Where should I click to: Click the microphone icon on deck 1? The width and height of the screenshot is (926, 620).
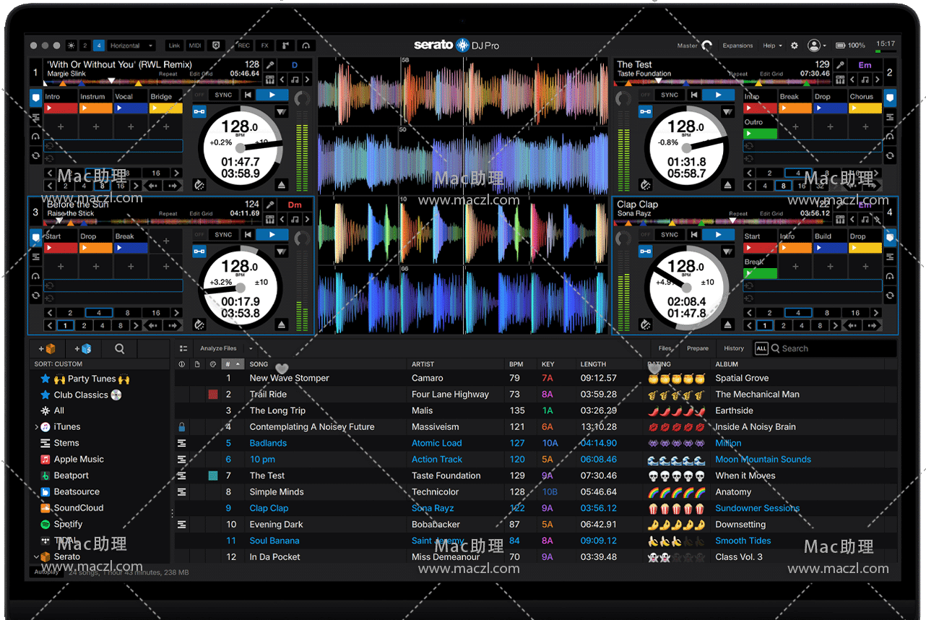(270, 64)
